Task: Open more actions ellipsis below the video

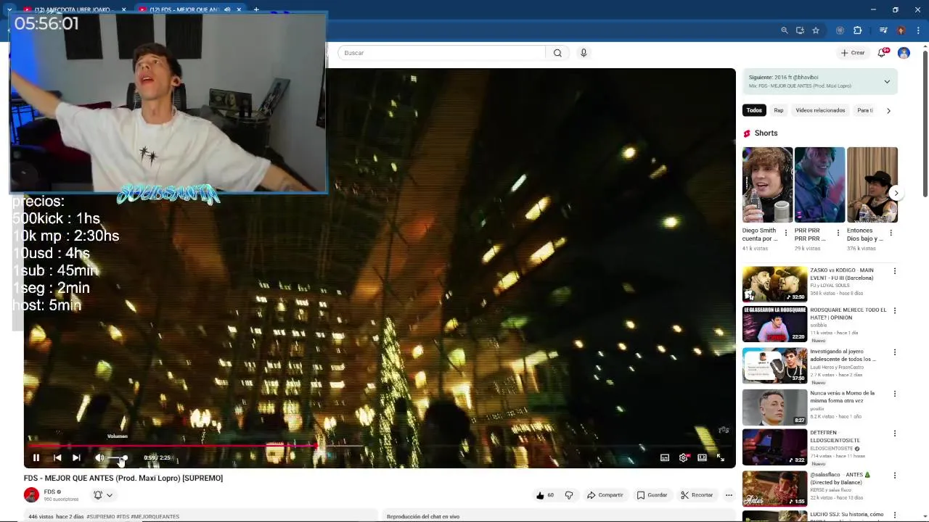Action: (x=729, y=495)
